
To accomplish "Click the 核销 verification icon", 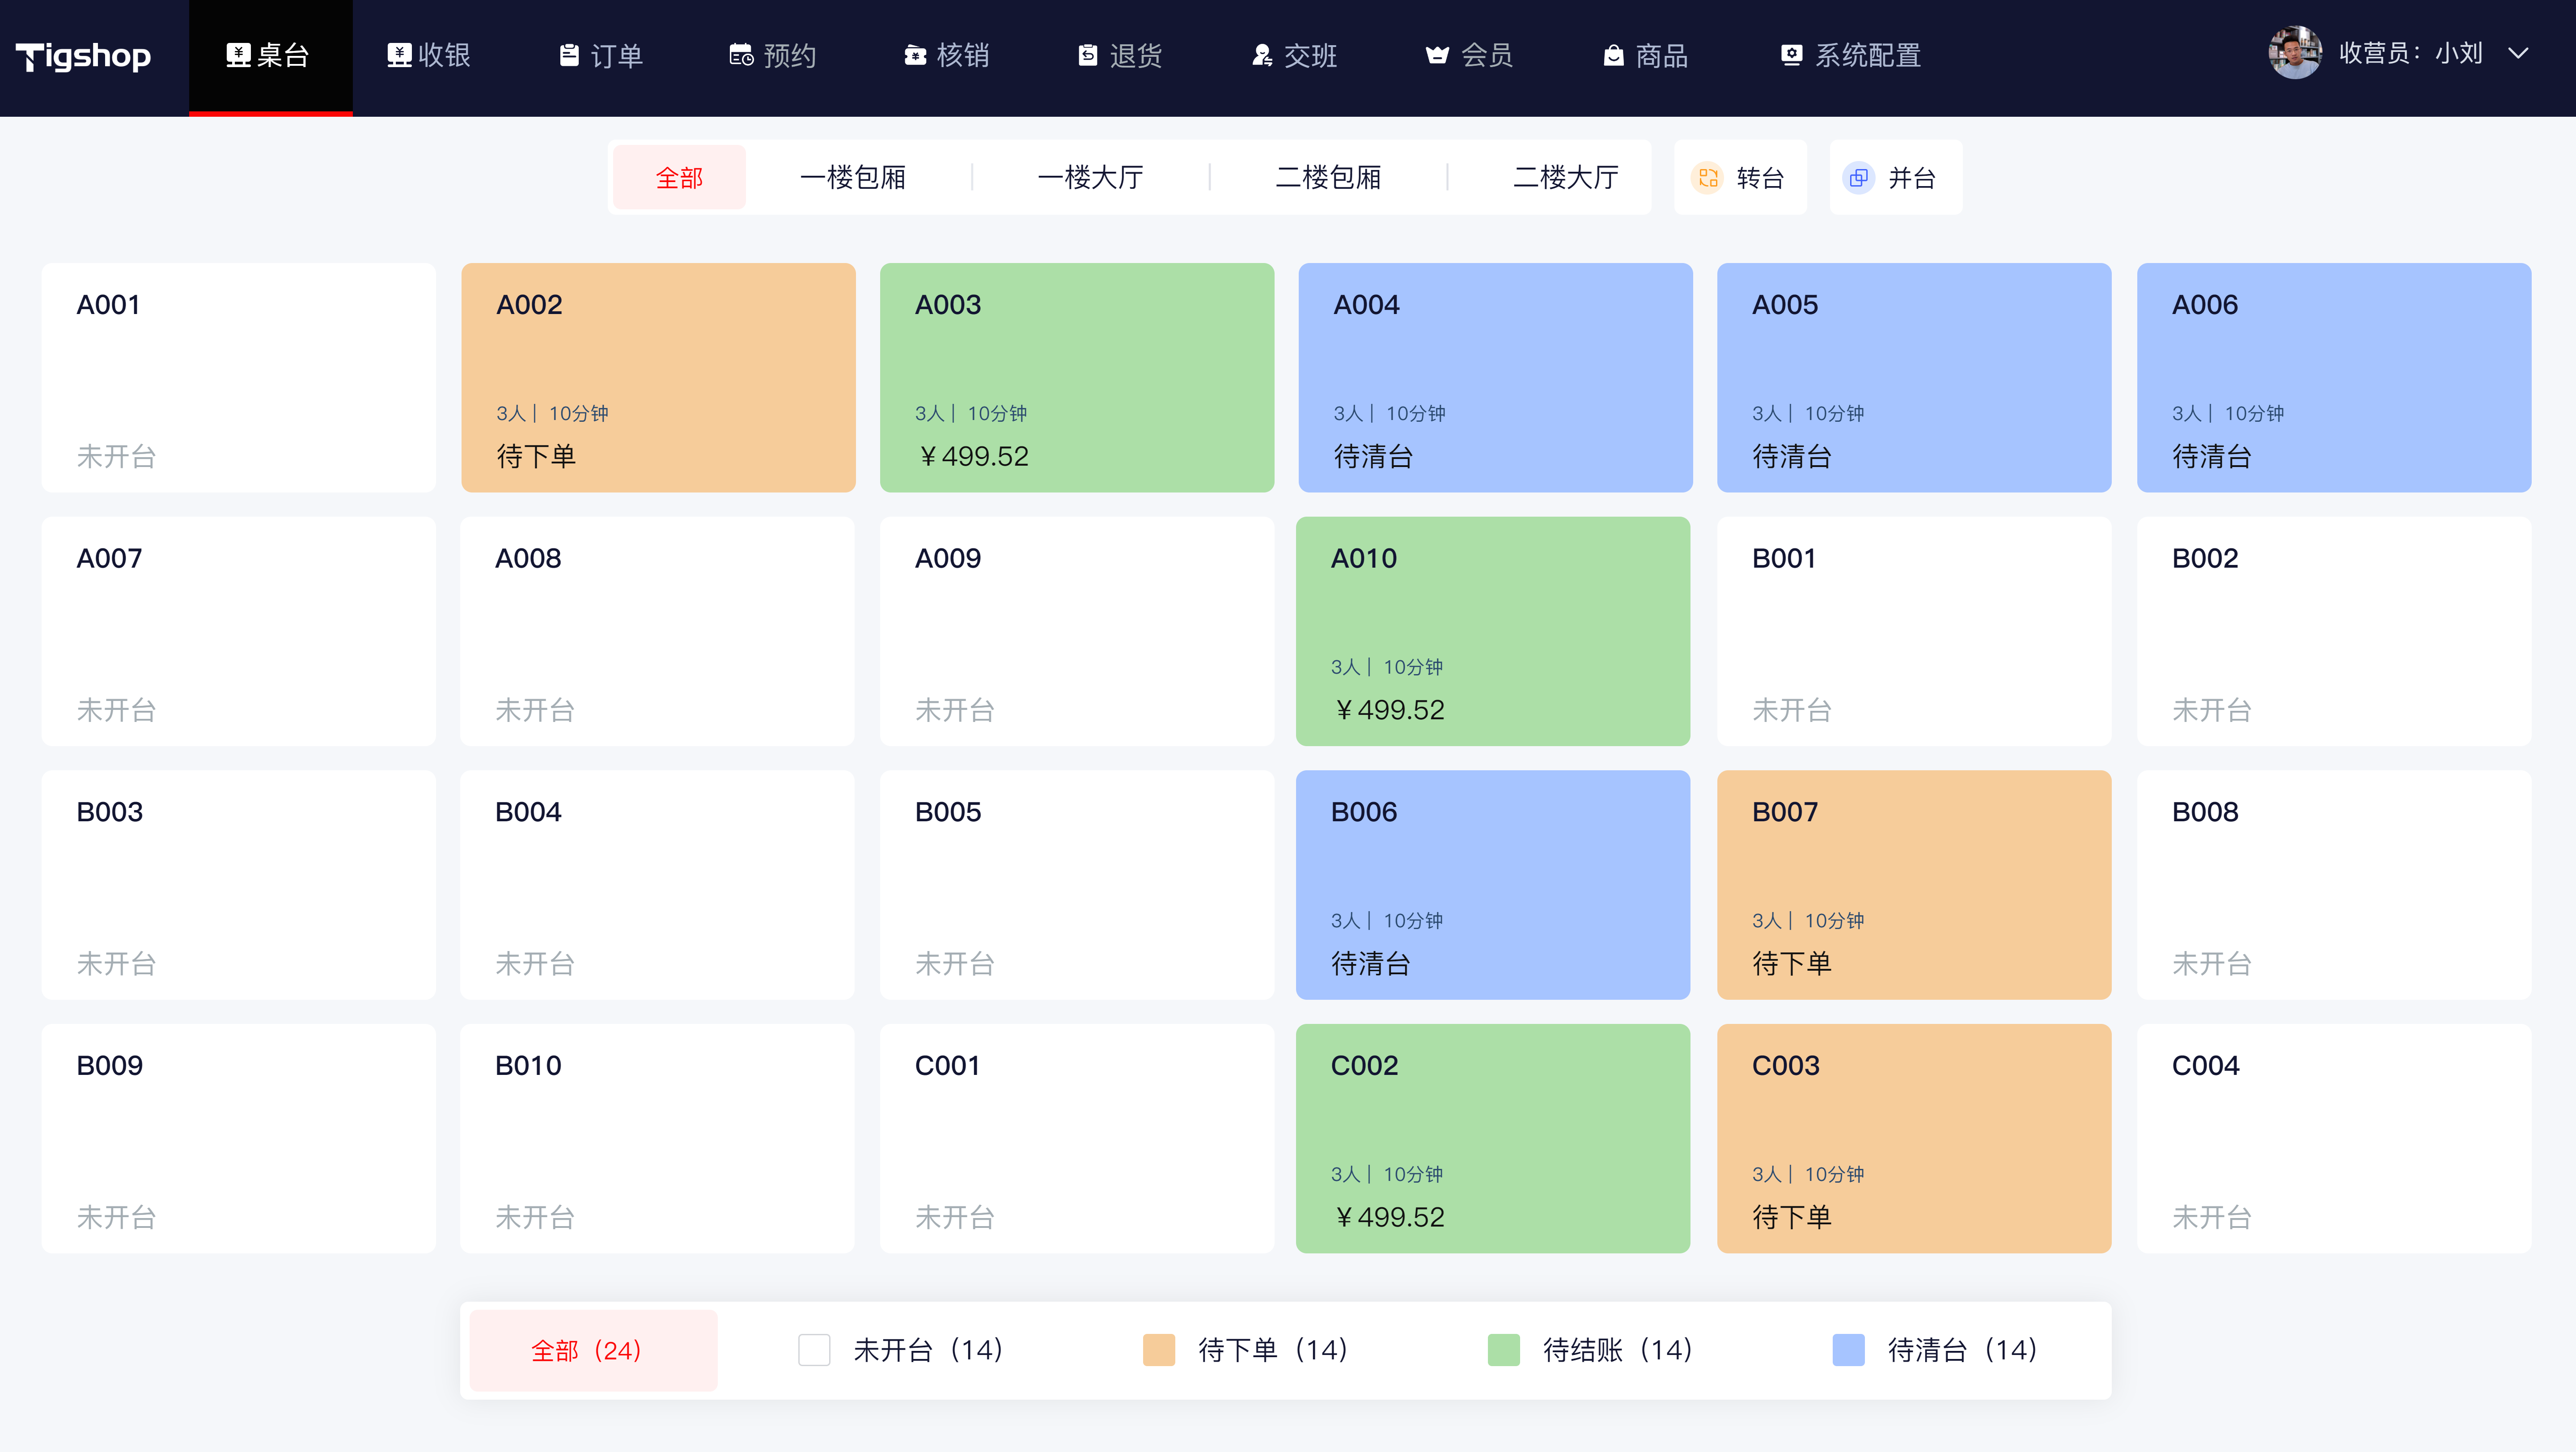I will coord(915,55).
